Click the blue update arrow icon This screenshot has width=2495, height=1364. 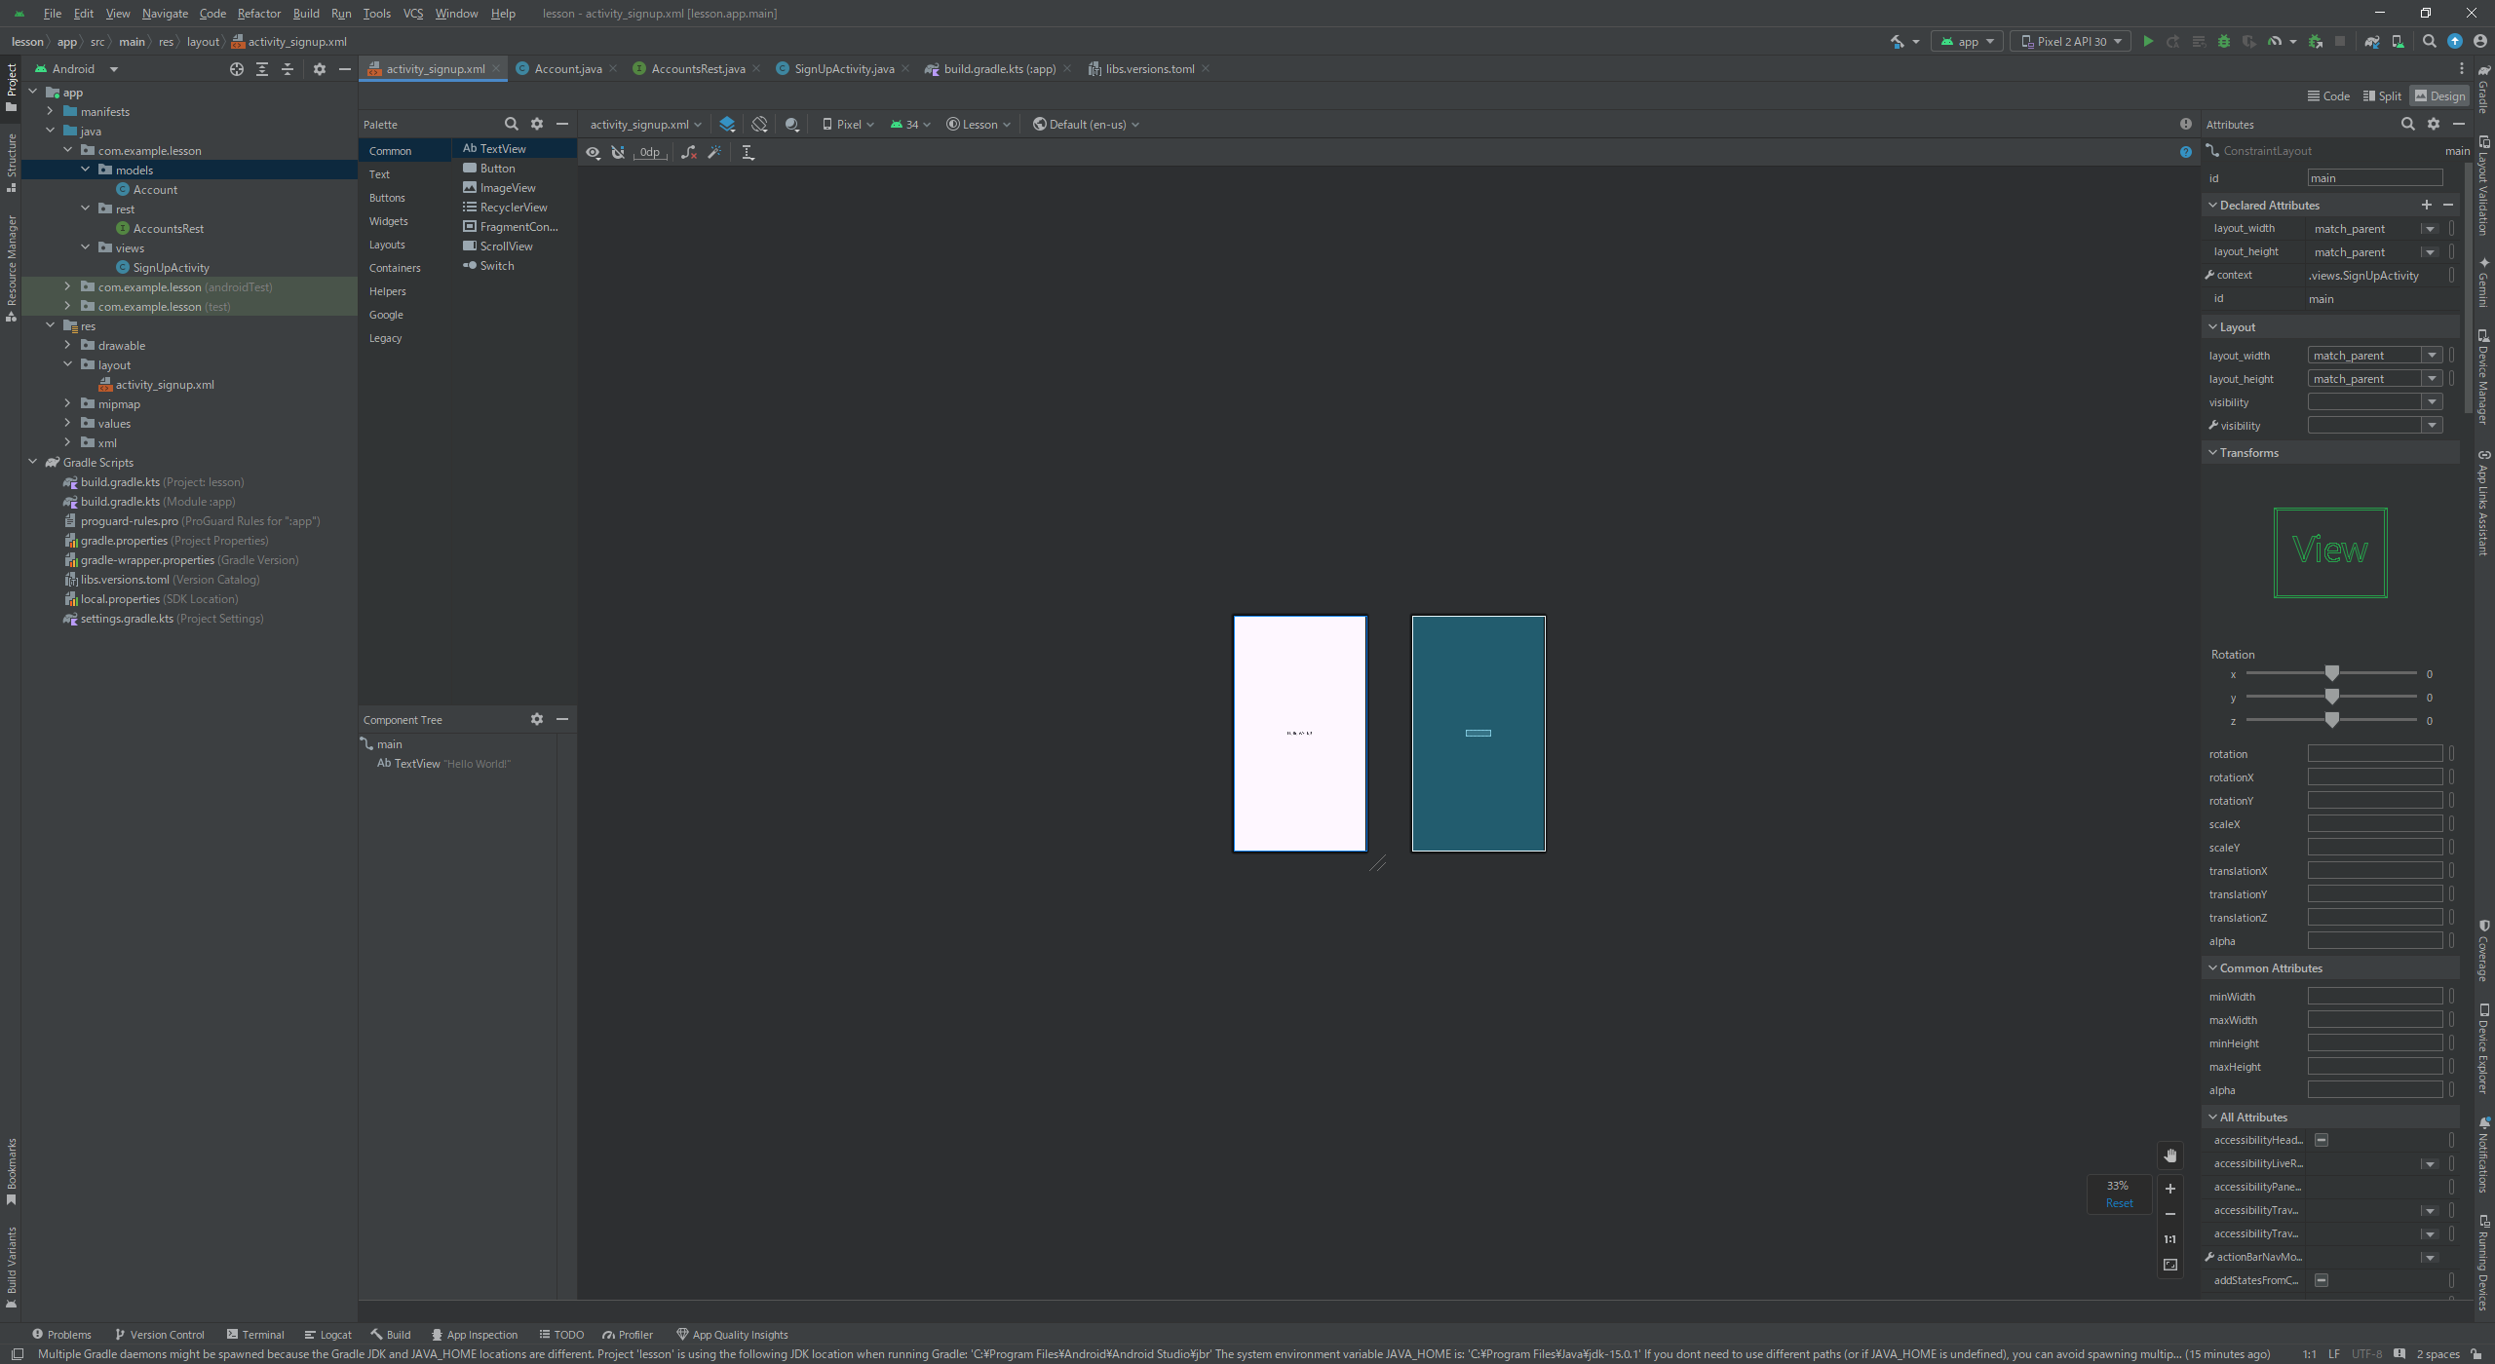coord(2455,42)
